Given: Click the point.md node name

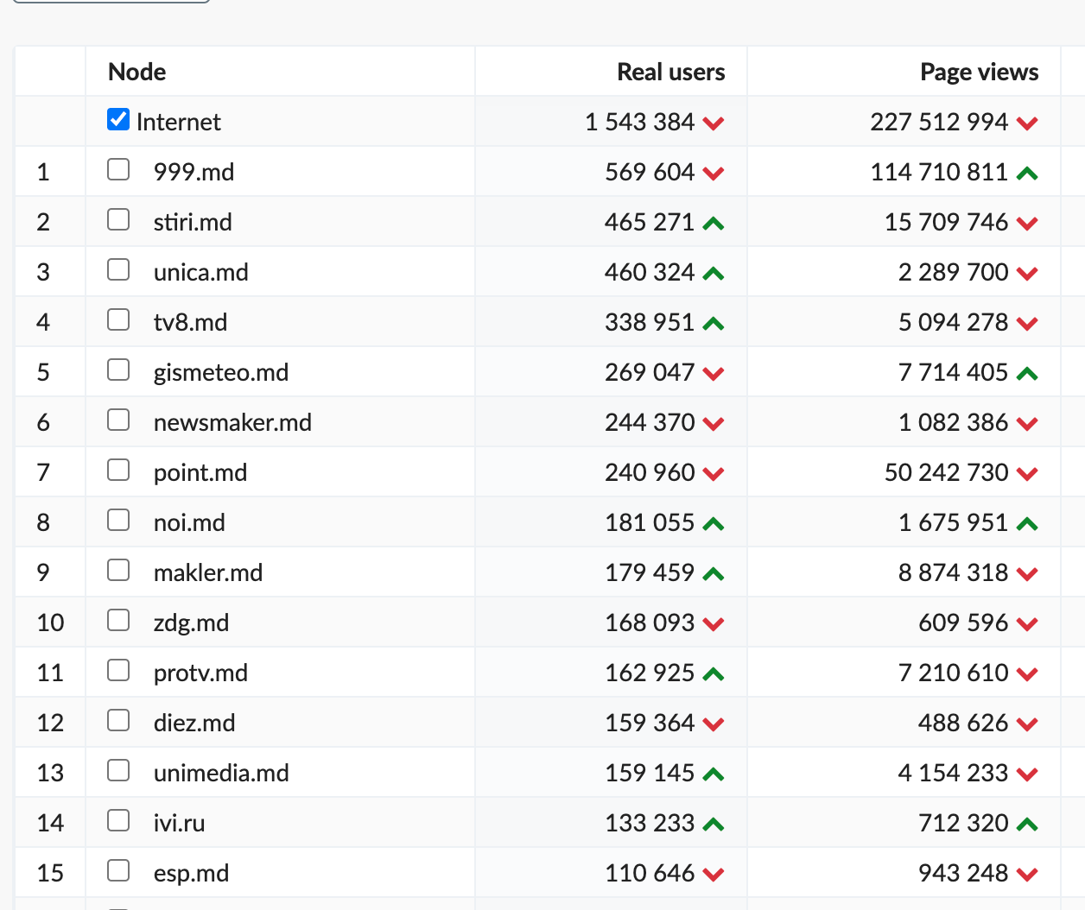Looking at the screenshot, I should click(200, 472).
